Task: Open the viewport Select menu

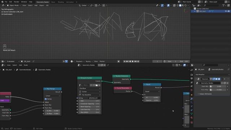Action: pyautogui.click(x=30, y=5)
